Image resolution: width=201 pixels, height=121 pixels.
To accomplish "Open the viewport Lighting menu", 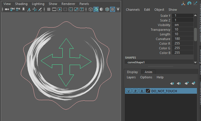I will pyautogui.click(x=38, y=4).
